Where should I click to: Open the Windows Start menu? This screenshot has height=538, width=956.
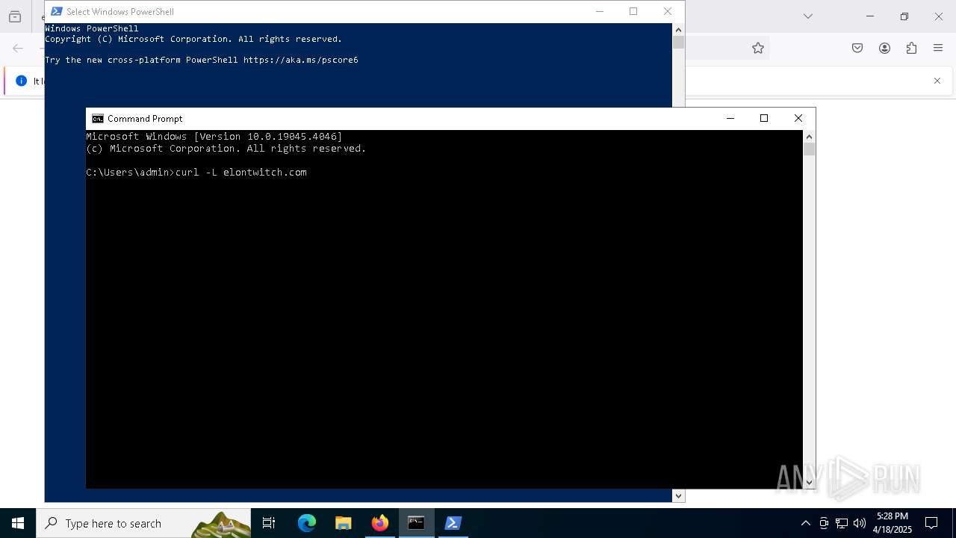coord(18,523)
